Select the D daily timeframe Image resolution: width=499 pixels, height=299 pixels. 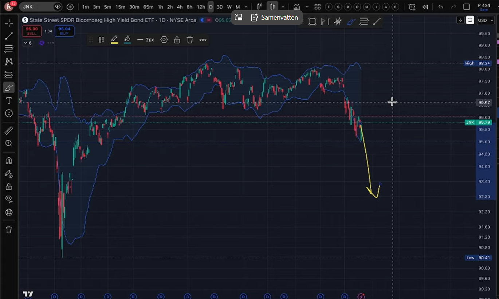click(x=211, y=7)
